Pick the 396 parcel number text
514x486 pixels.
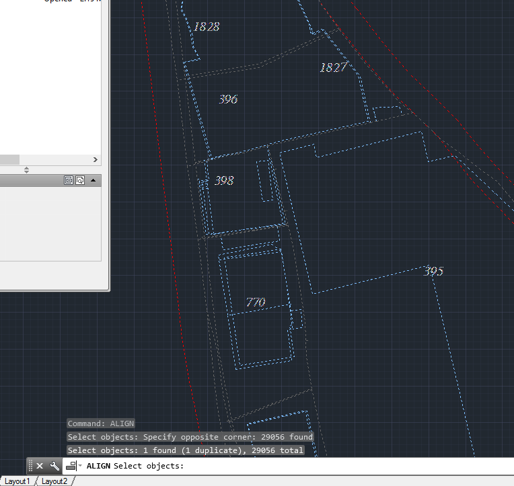click(228, 99)
